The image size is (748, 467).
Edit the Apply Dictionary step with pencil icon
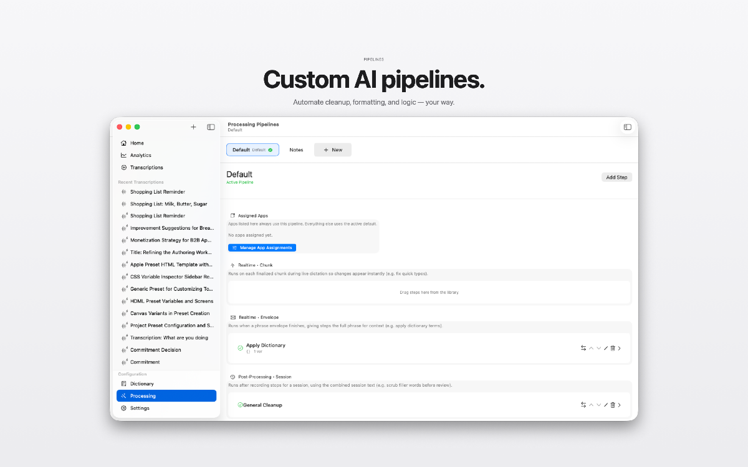coord(606,348)
